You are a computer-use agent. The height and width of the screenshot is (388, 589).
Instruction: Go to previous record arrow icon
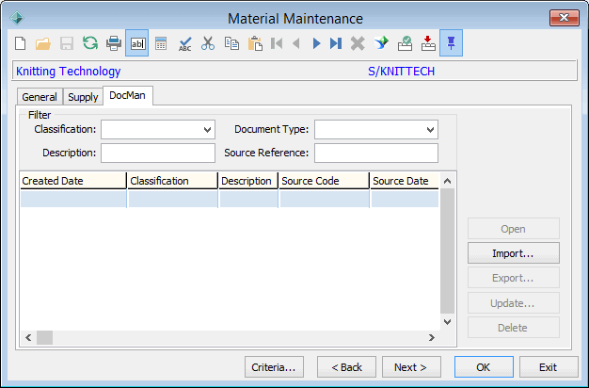point(296,43)
